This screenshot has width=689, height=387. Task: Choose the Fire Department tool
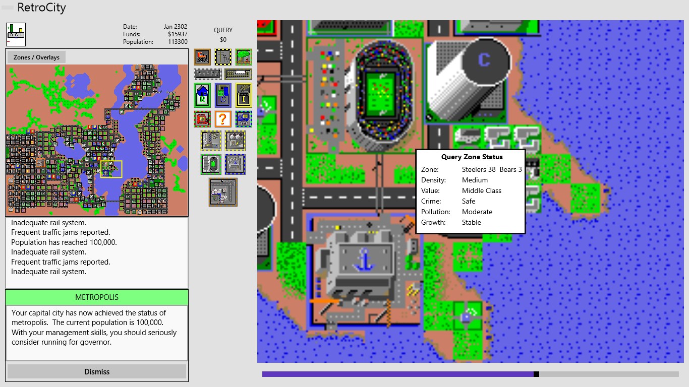202,119
